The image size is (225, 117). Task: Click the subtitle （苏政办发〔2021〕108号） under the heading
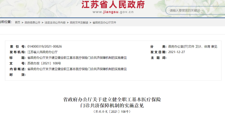[x=112, y=112]
